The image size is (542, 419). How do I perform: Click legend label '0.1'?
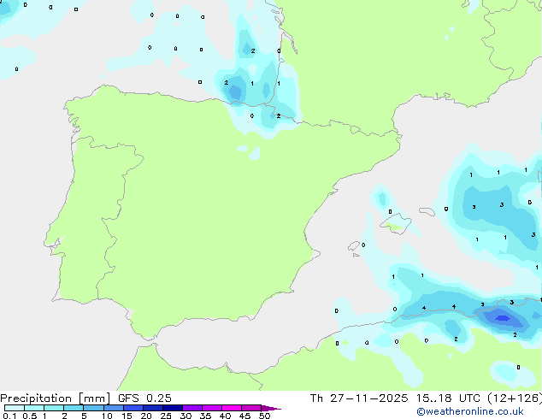9,416
